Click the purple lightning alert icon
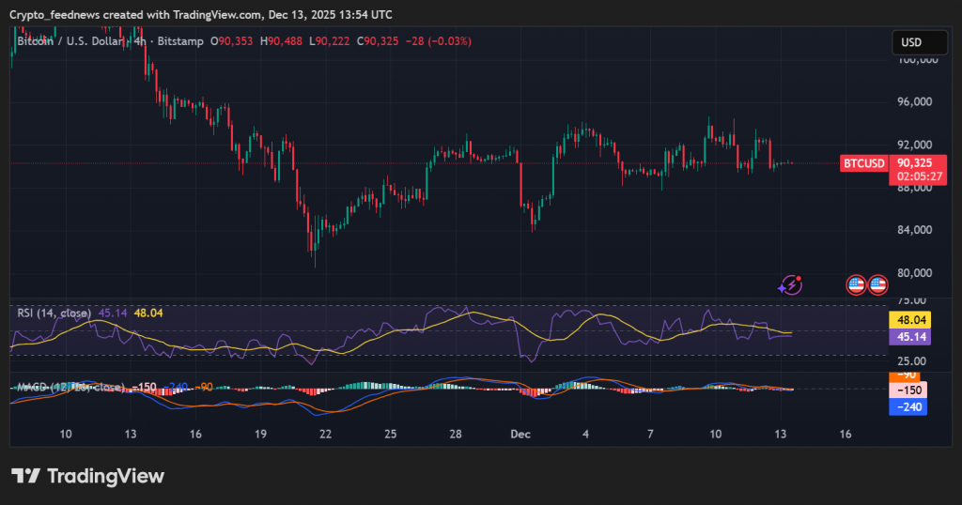 (x=792, y=284)
